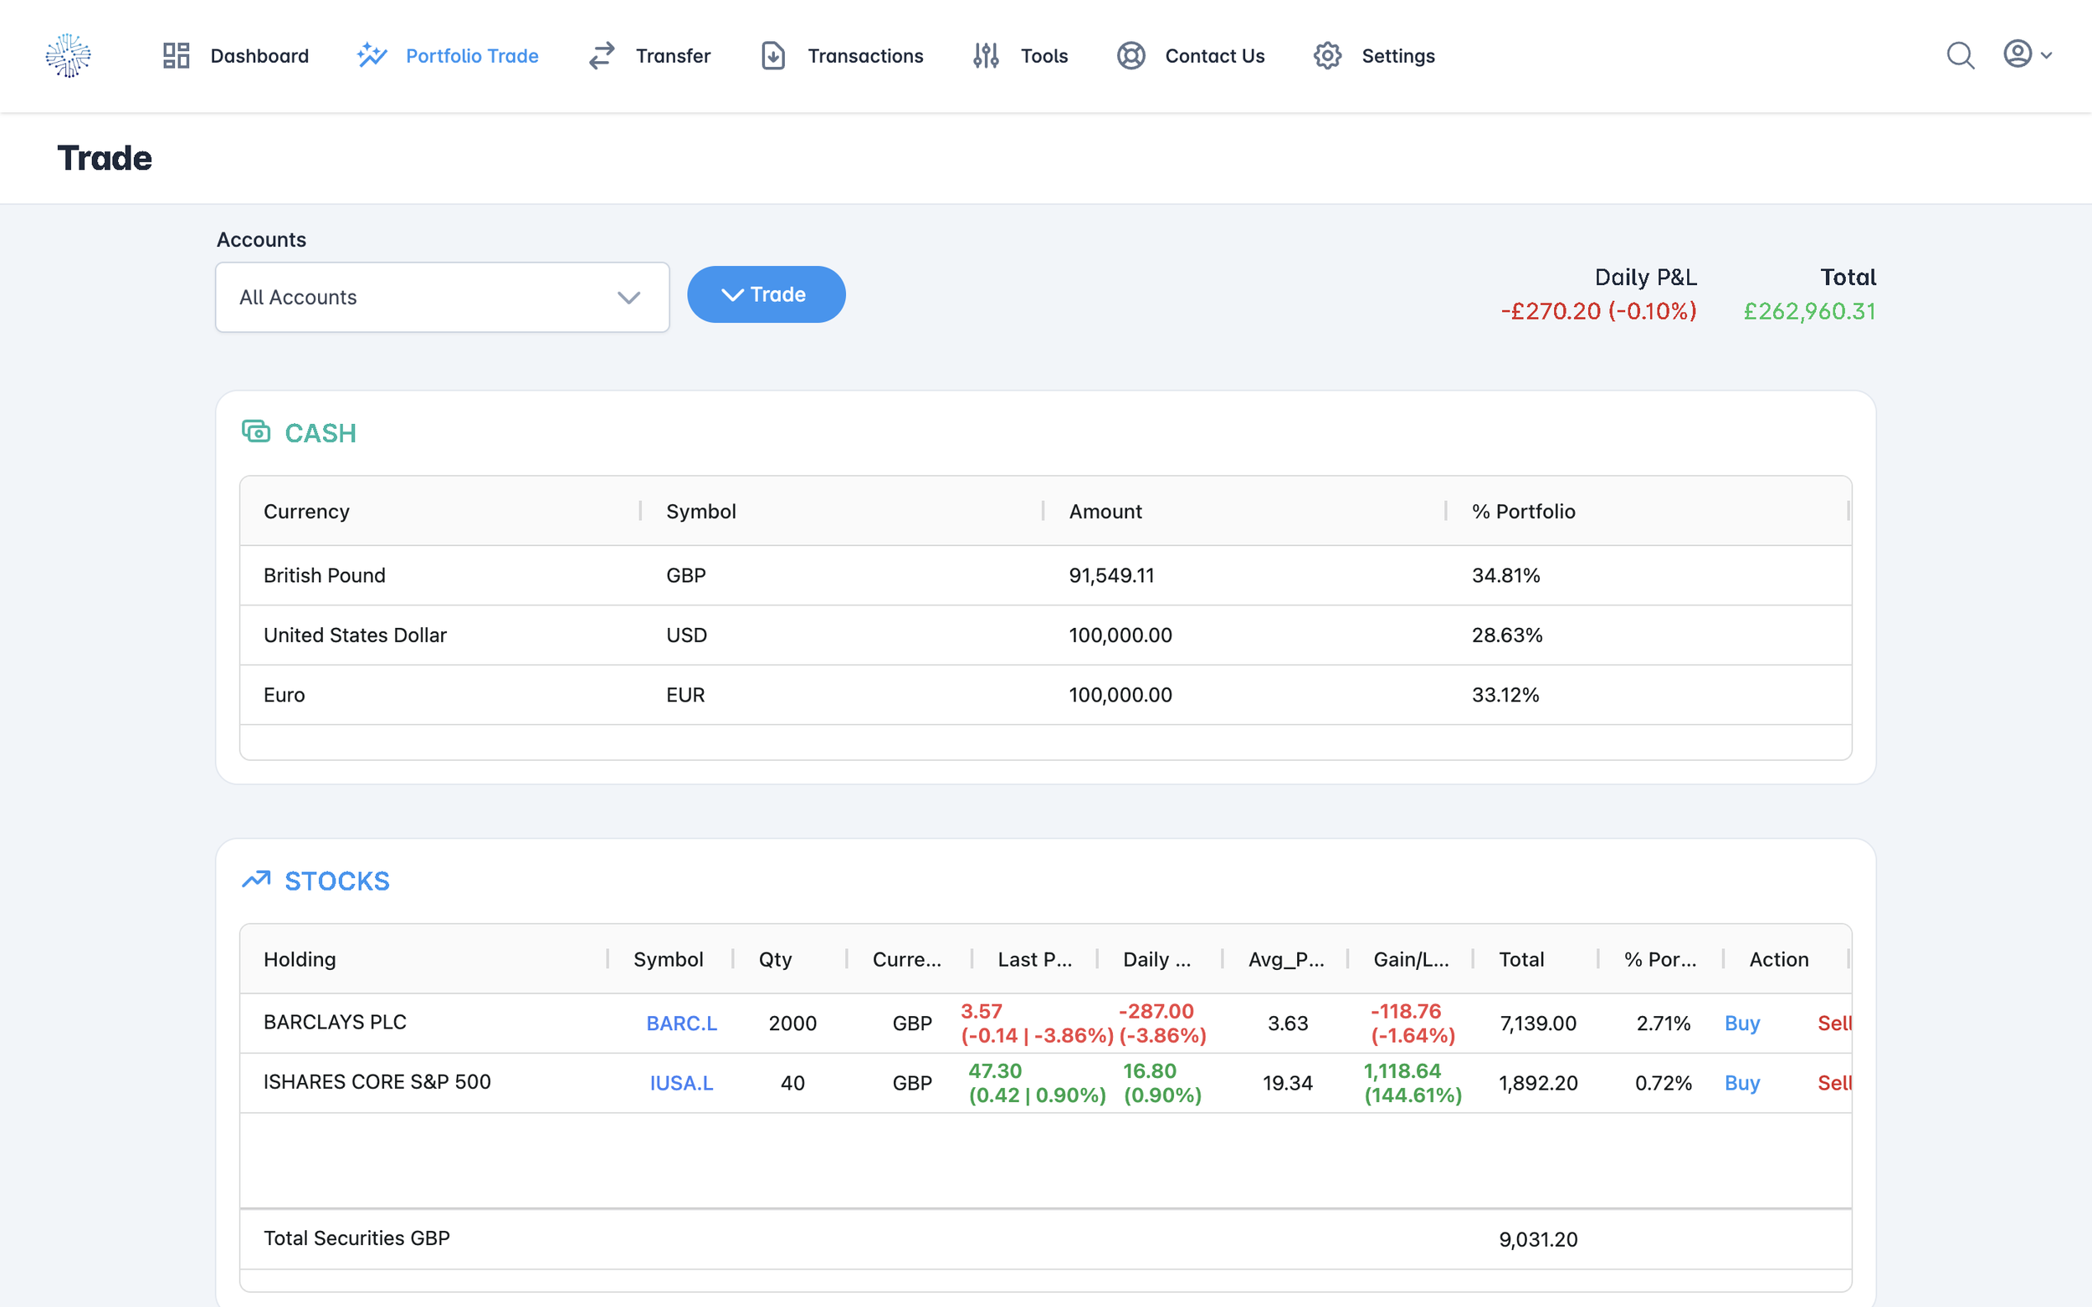Click Sell for iShares Core S&P 500
This screenshot has width=2092, height=1307.
[x=1833, y=1083]
